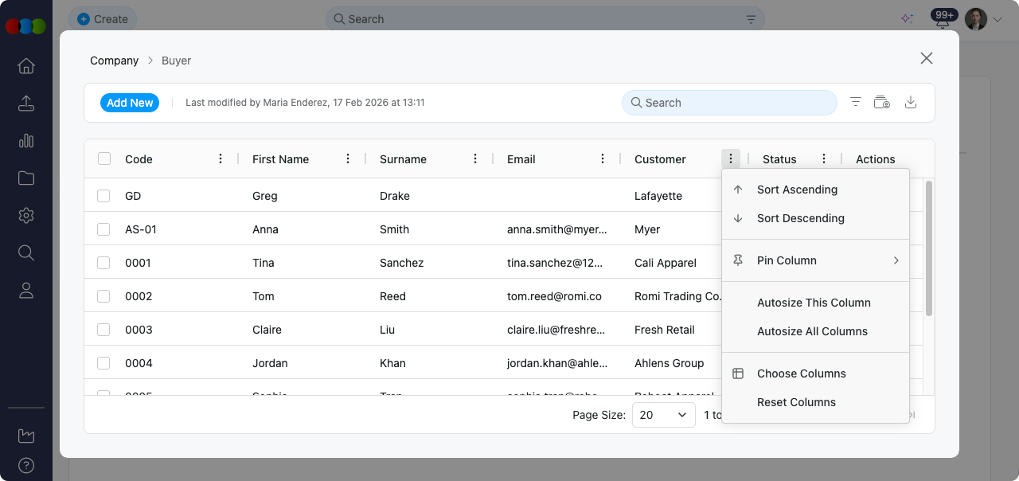Toggle the select-all checkbox in header
Viewport: 1019px width, 481px height.
point(104,159)
